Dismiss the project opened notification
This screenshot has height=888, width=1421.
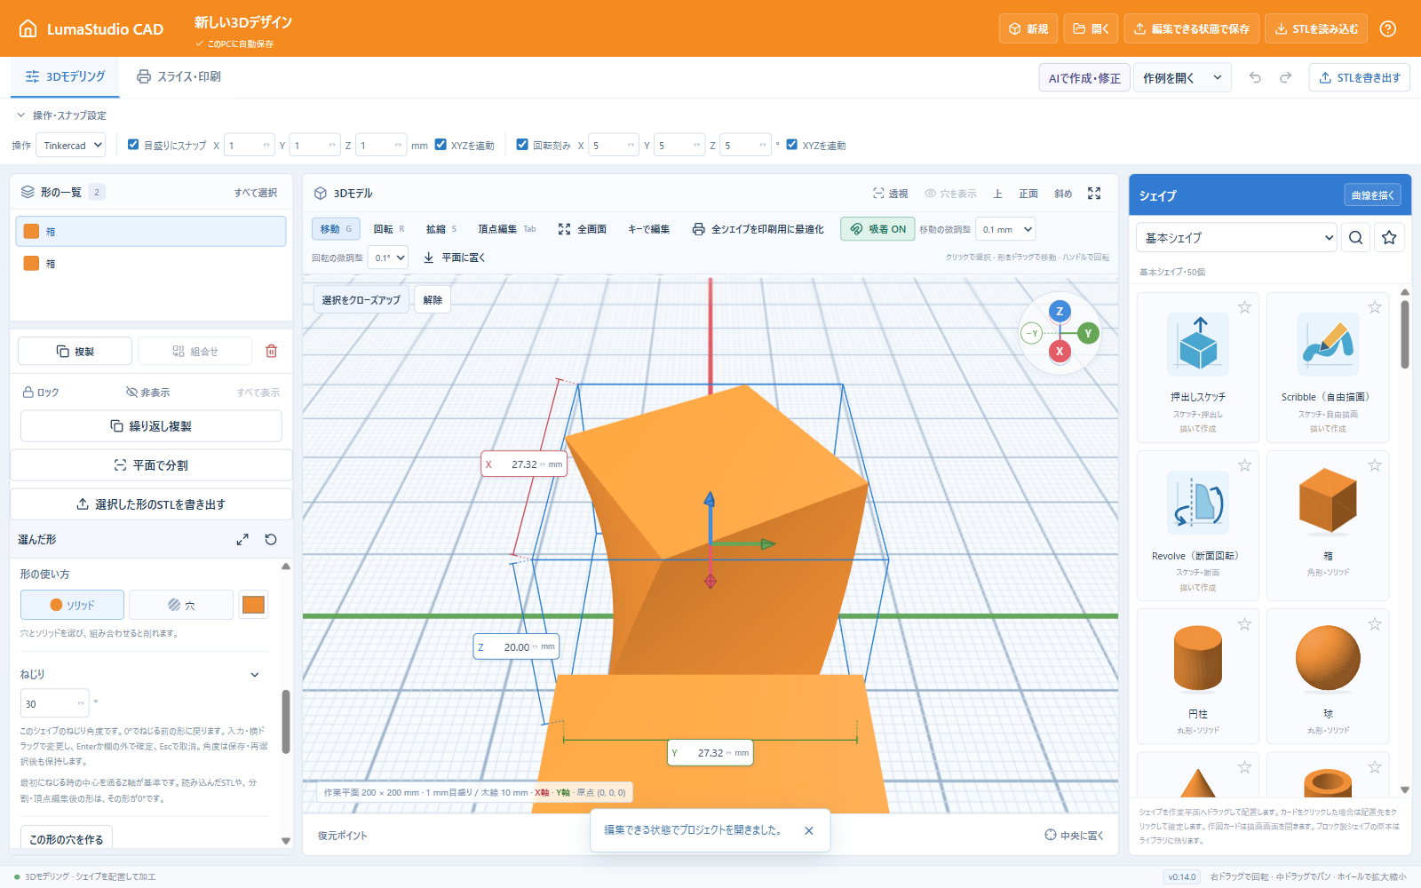(x=809, y=830)
